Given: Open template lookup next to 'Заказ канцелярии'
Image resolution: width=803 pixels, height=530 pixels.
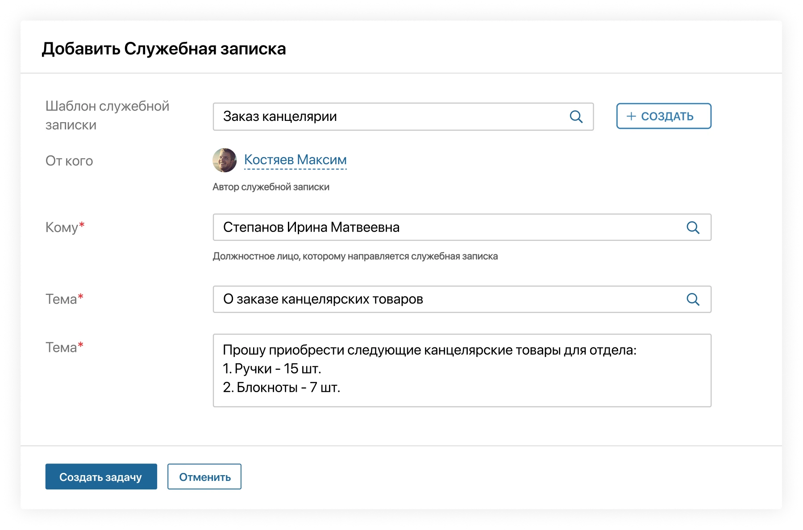Looking at the screenshot, I should click(x=577, y=117).
